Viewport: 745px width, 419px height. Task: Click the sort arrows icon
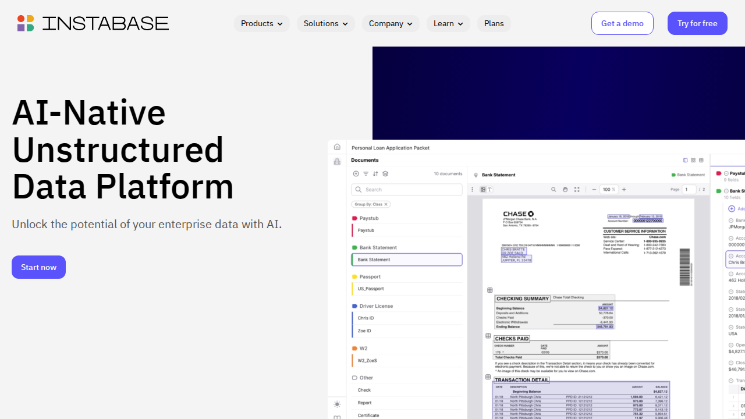tap(375, 173)
